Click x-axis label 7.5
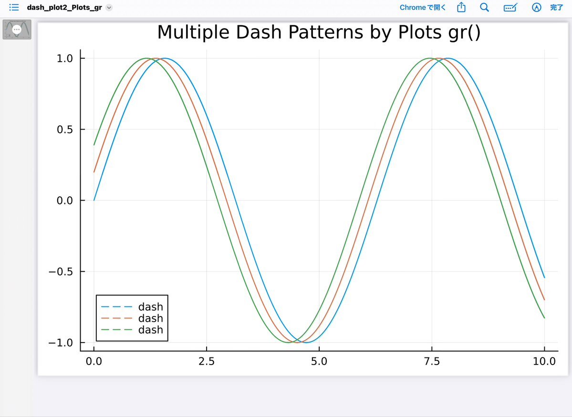Viewport: 572px width, 417px height. click(x=432, y=361)
